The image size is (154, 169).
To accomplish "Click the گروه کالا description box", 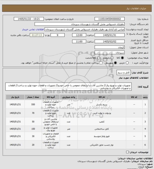I will point(68,87).
